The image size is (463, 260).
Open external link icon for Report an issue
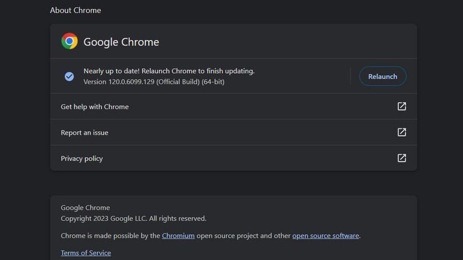pyautogui.click(x=402, y=132)
